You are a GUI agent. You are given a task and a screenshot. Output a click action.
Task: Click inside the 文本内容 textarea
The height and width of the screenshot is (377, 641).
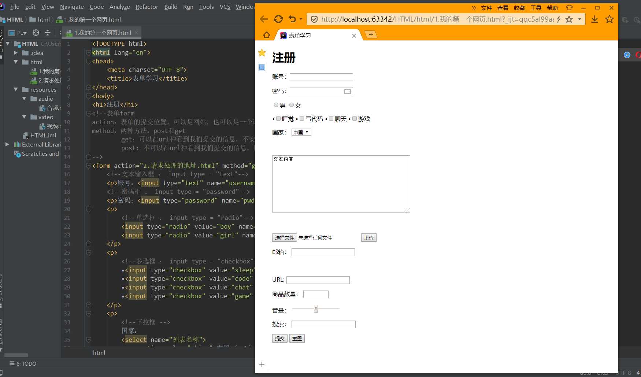pos(341,184)
